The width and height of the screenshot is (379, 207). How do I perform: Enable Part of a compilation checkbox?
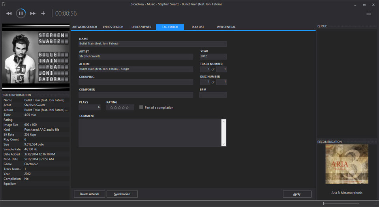(141, 107)
